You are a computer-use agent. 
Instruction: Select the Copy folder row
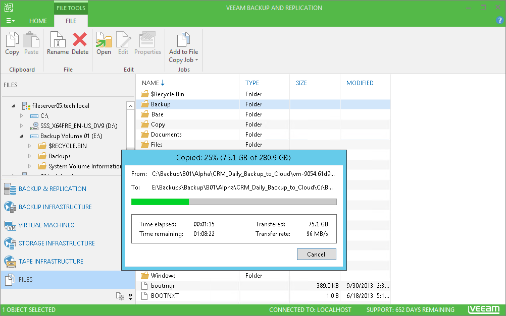[263, 124]
